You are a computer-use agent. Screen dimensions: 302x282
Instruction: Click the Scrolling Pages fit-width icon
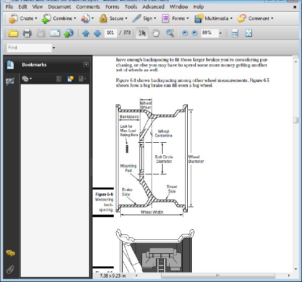click(235, 33)
